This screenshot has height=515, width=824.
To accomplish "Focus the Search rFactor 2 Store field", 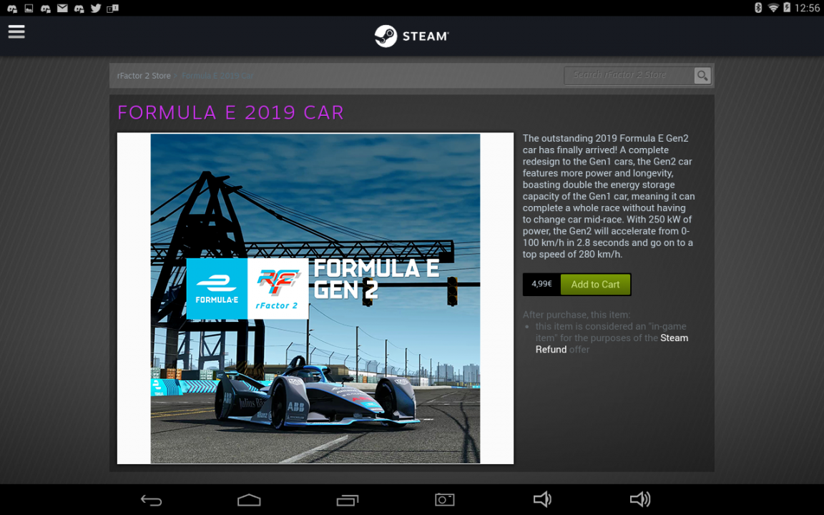I will (x=629, y=75).
